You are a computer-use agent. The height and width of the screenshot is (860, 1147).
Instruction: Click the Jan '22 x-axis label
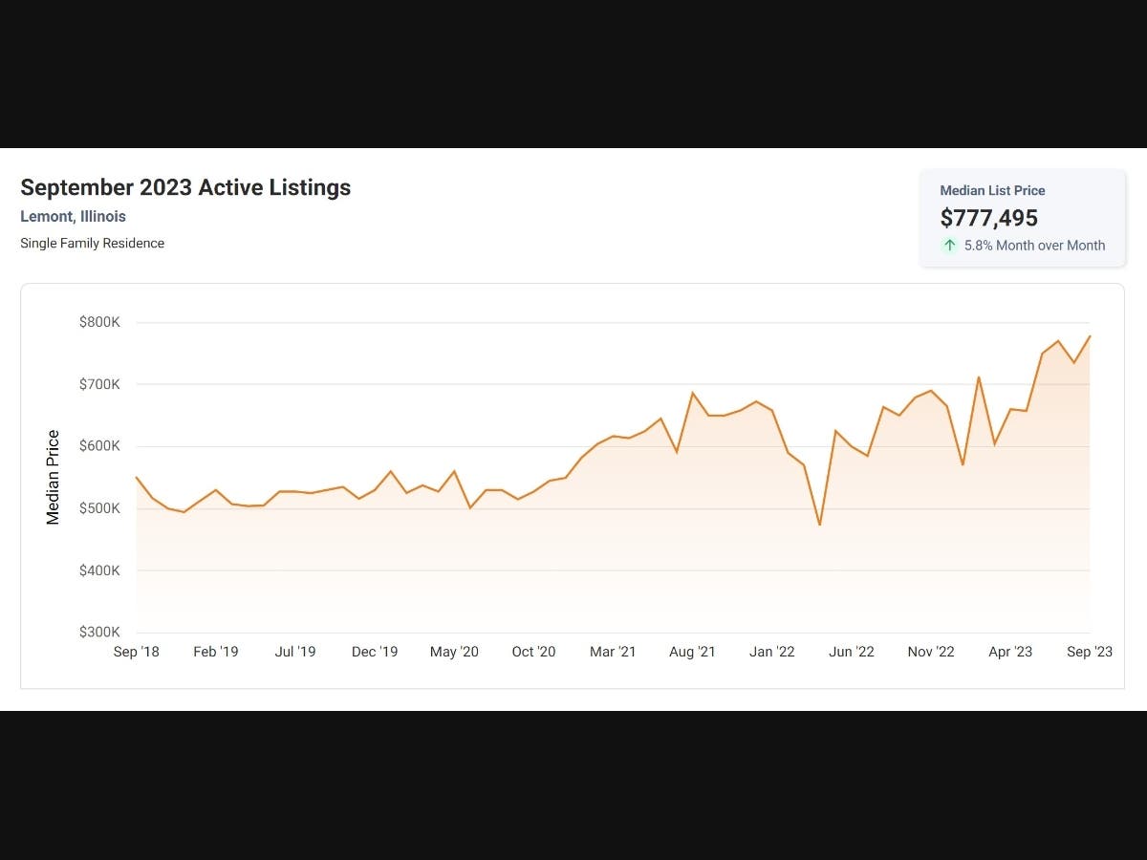[771, 652]
